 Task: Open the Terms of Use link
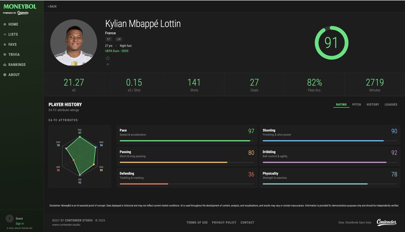(197, 223)
